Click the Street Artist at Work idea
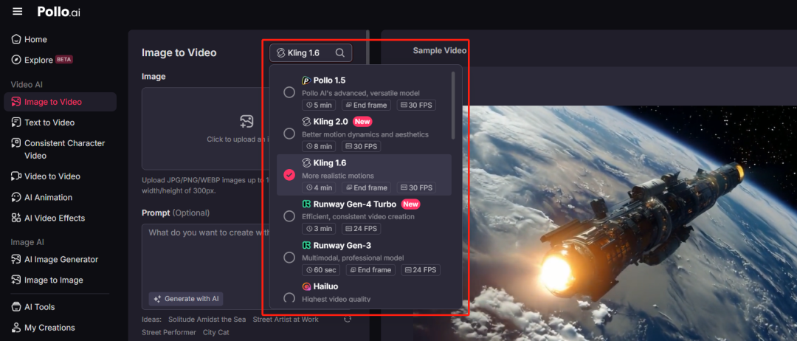The image size is (797, 341). (x=286, y=319)
